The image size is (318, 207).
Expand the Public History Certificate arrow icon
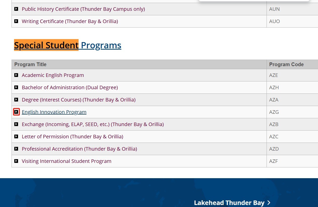[16, 9]
